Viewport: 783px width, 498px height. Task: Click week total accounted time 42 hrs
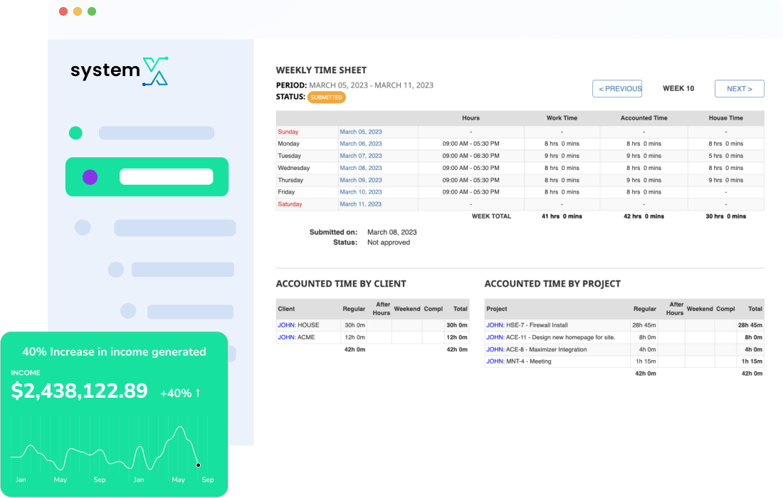click(643, 216)
